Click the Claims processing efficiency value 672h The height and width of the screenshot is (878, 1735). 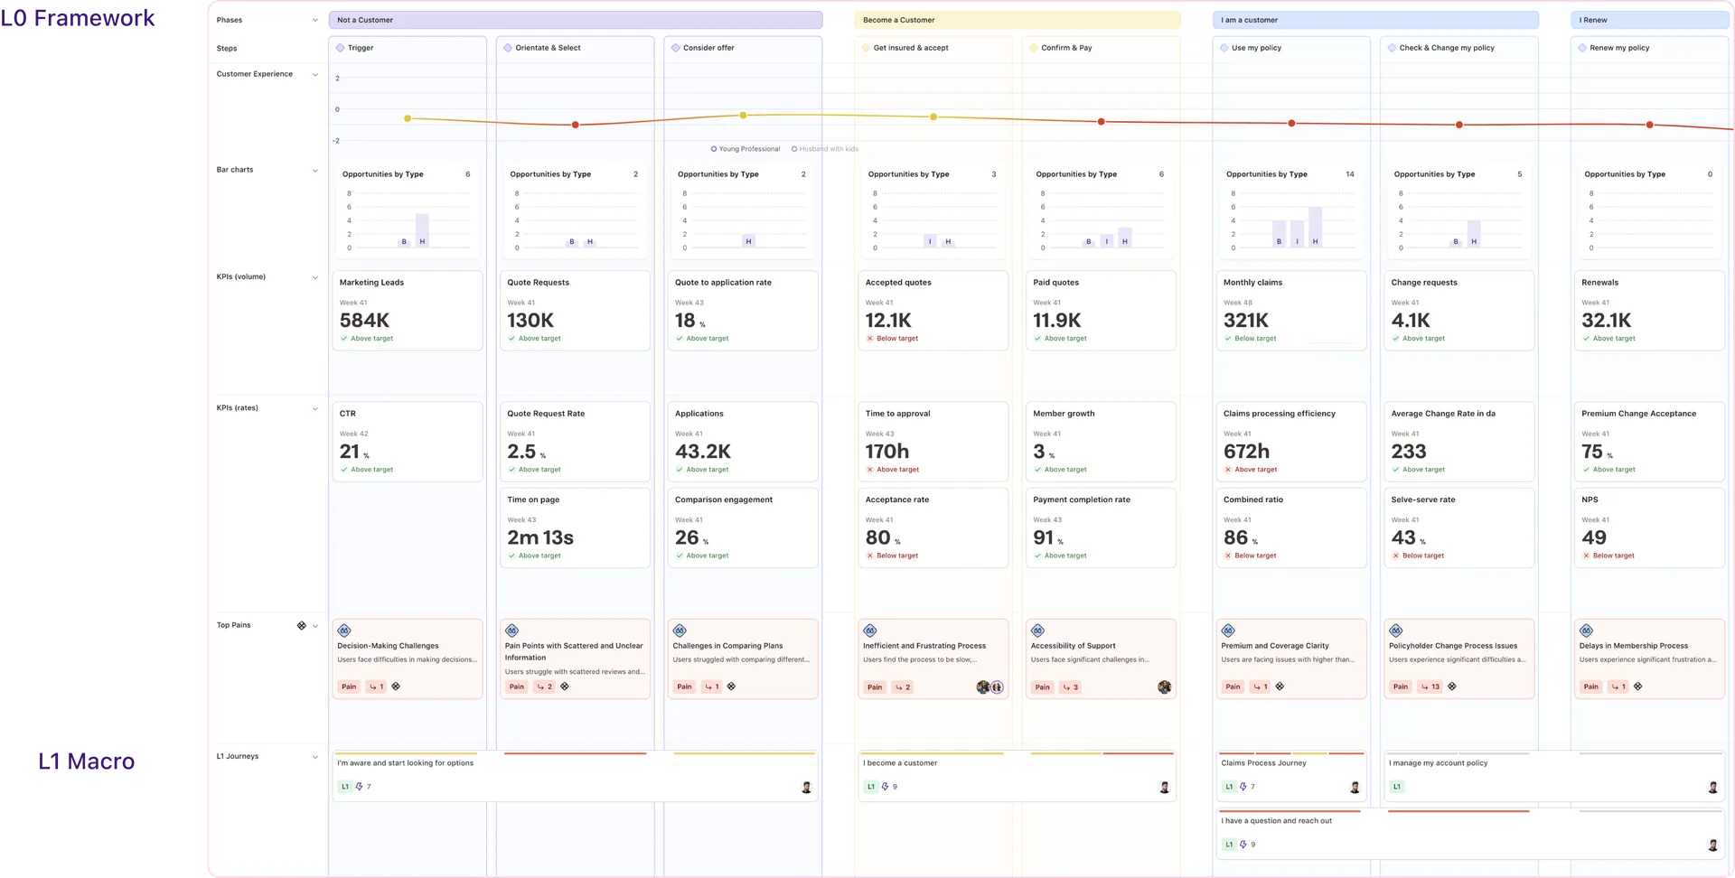tap(1246, 452)
